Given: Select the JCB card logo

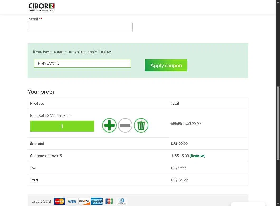Looking at the screenshot, I should [109, 201].
